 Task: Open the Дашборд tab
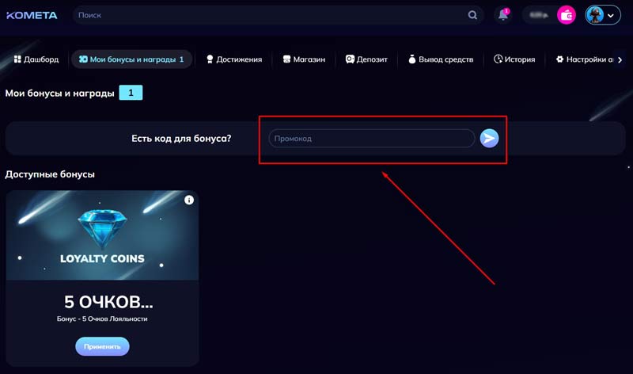click(36, 59)
